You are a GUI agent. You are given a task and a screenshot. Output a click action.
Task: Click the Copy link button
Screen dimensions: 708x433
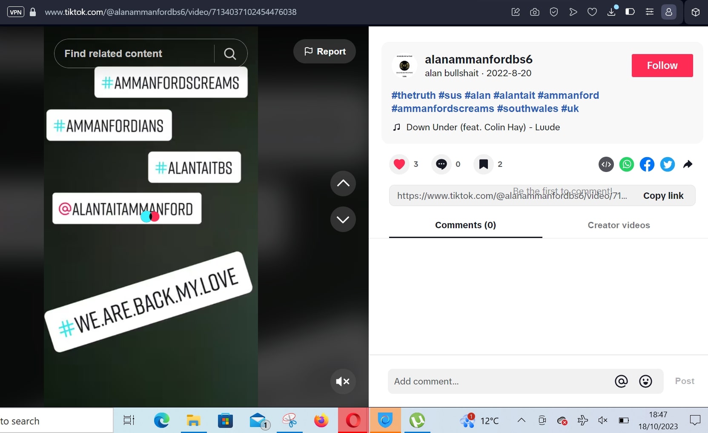[663, 196]
